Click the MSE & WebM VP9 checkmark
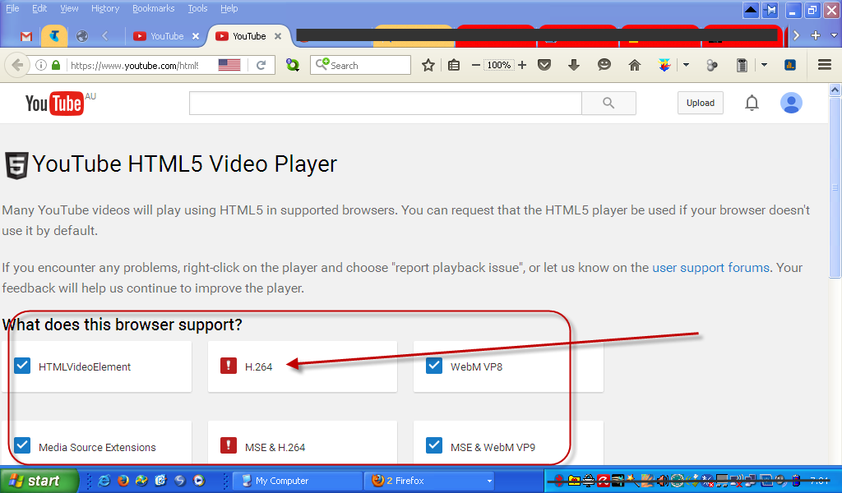Image resolution: width=842 pixels, height=493 pixels. pos(434,446)
